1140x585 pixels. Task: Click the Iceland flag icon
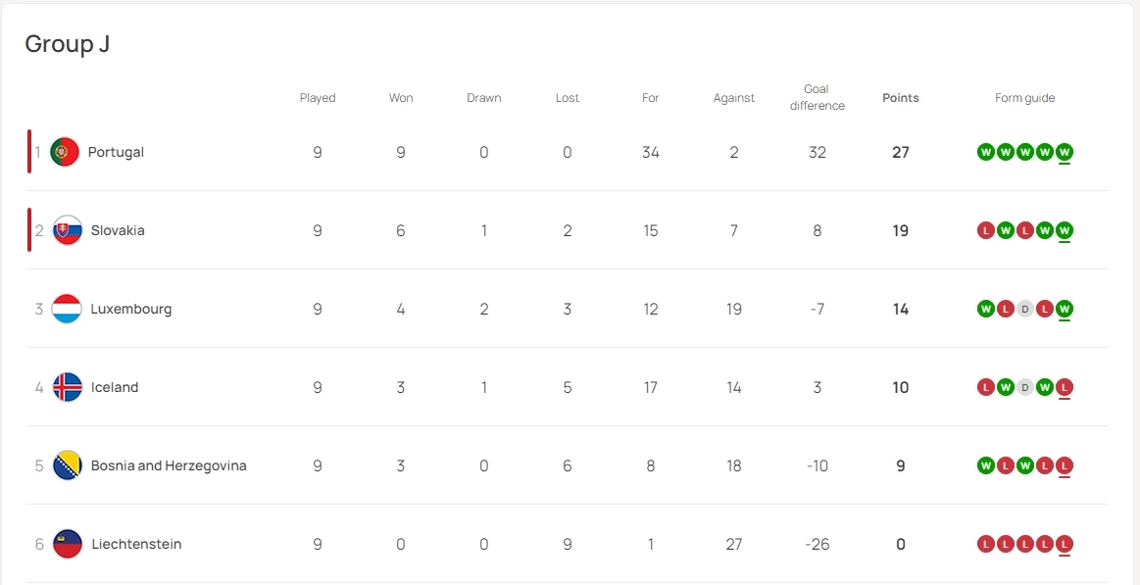(68, 387)
